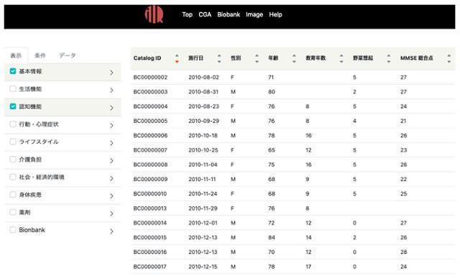Check the 社会・経済的環境 checkbox

[x=13, y=177]
